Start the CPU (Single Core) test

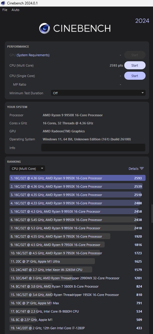[135, 76]
